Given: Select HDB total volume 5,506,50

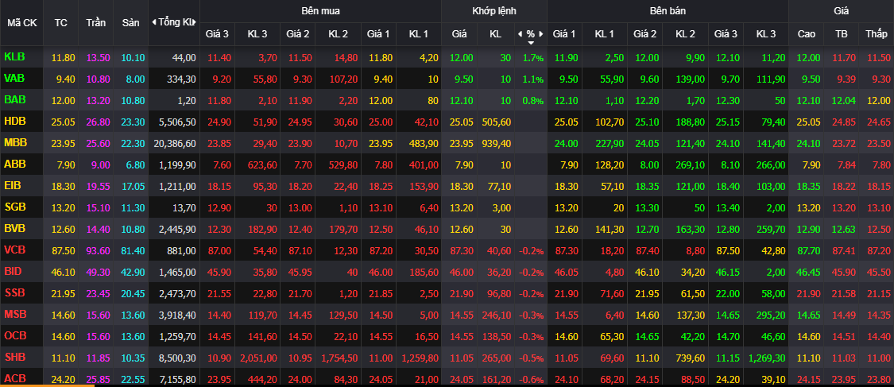Looking at the screenshot, I should click(177, 122).
